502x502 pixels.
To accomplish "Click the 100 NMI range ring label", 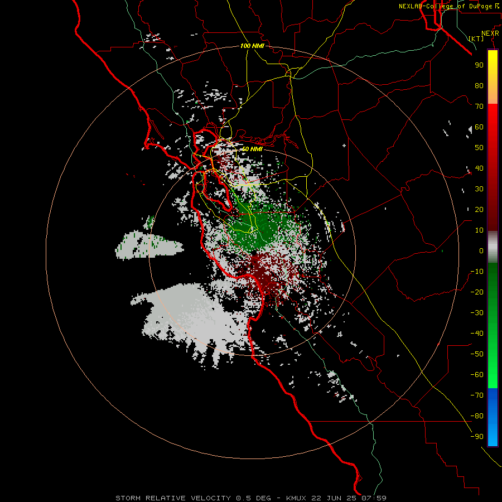I will pos(252,46).
